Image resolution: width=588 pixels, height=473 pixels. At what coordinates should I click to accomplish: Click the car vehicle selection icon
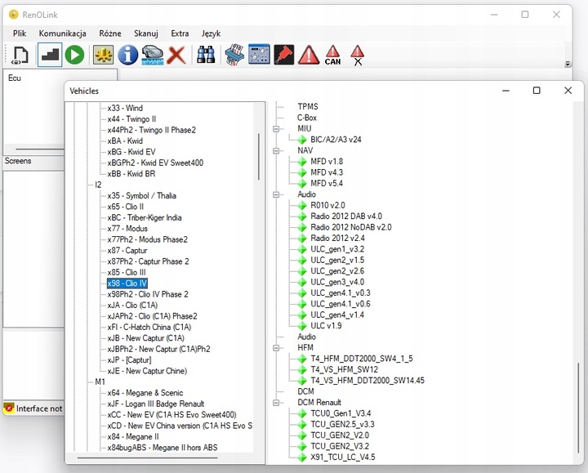click(x=152, y=55)
